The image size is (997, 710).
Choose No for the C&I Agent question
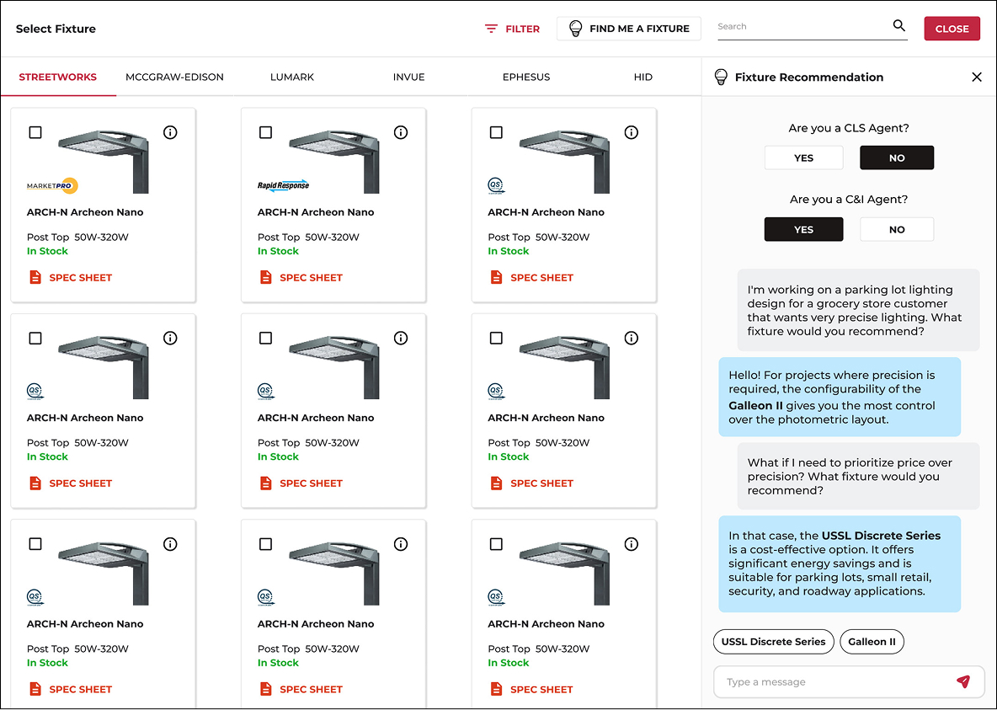(897, 230)
